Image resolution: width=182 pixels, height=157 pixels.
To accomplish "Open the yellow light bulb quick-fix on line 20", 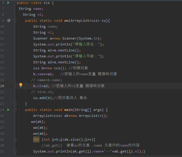I will point(21,85).
